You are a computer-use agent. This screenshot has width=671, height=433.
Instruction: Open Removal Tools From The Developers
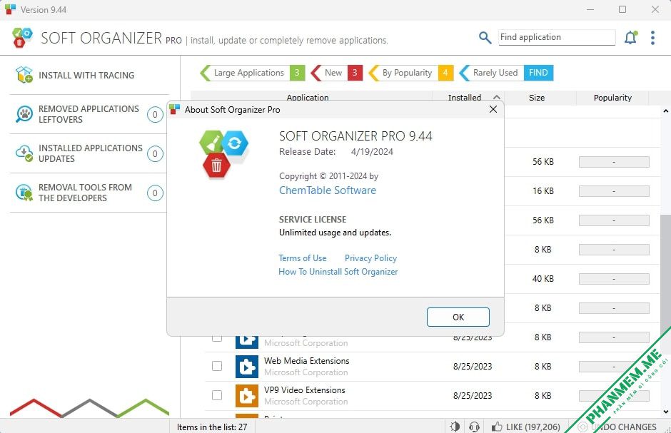point(89,193)
